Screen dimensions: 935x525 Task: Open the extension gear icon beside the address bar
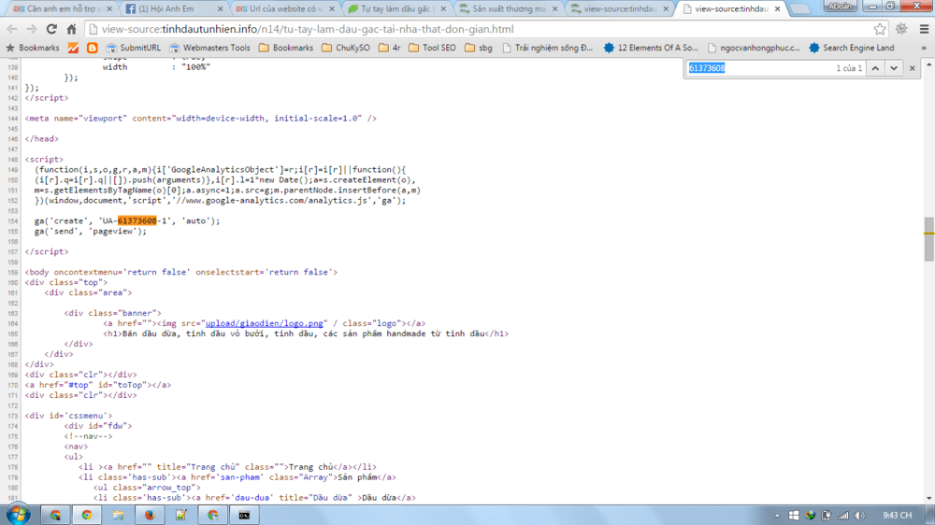tap(901, 29)
